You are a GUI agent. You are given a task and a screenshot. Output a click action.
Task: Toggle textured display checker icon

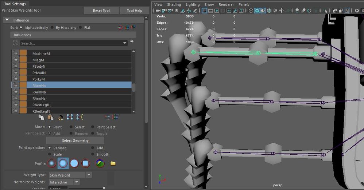(x=275, y=11)
